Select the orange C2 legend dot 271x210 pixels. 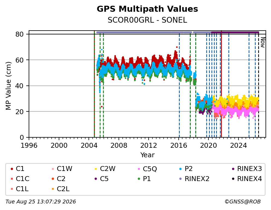point(53,179)
